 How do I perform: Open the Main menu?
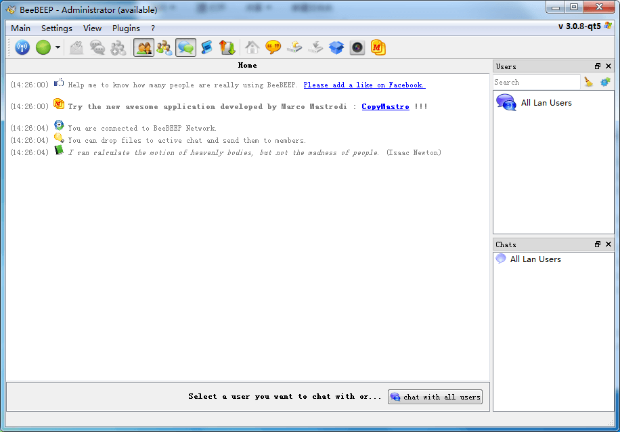pos(21,28)
